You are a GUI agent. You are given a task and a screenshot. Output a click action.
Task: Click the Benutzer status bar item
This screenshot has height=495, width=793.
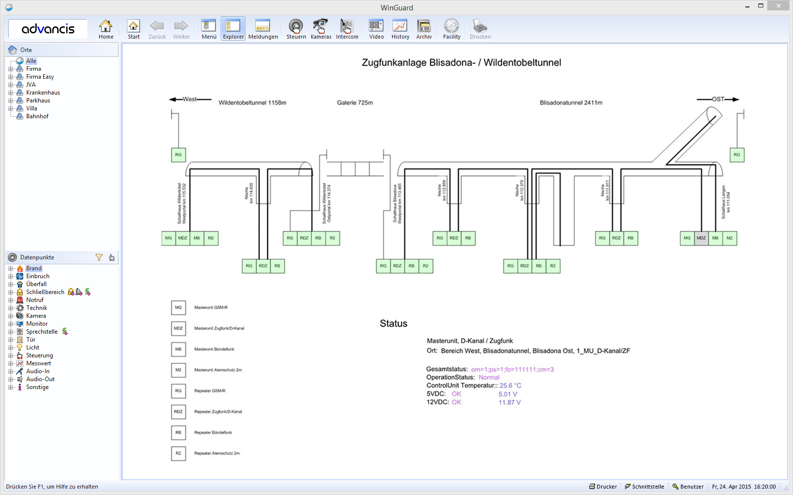[x=688, y=487]
